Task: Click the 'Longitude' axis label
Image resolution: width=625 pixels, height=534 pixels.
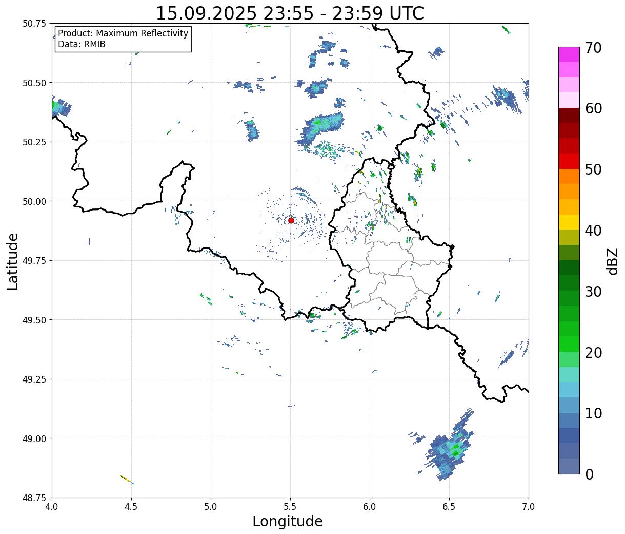Action: (x=288, y=521)
